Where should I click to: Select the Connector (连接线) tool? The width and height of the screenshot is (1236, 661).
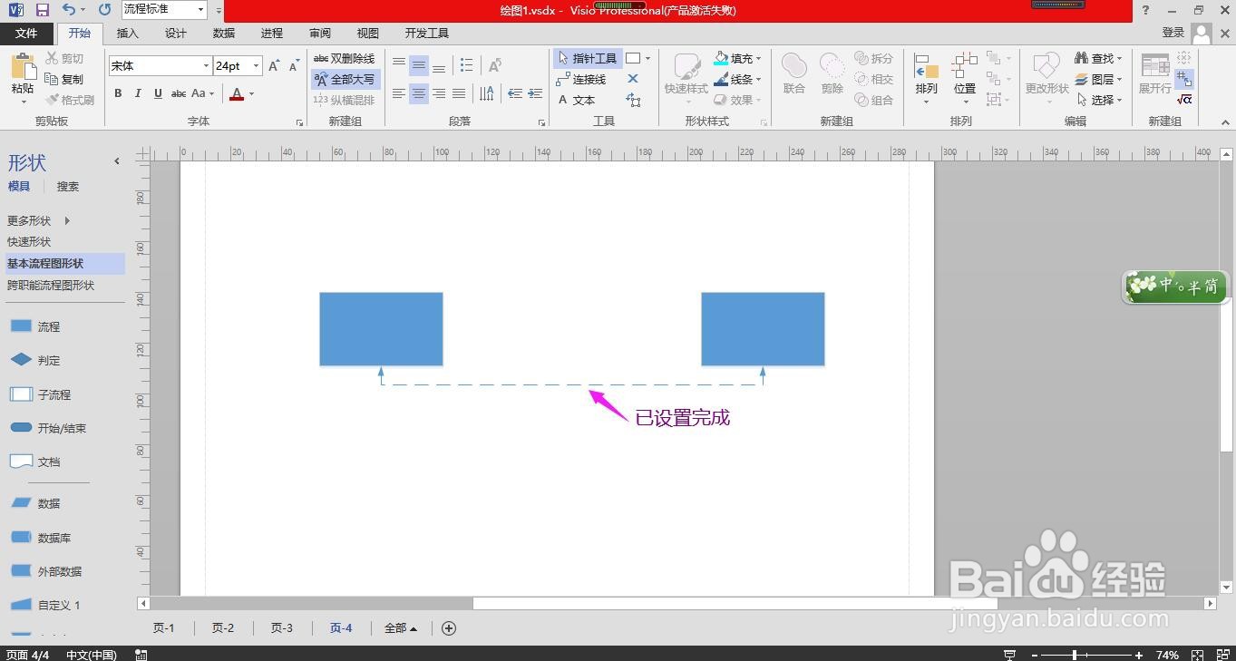[581, 79]
